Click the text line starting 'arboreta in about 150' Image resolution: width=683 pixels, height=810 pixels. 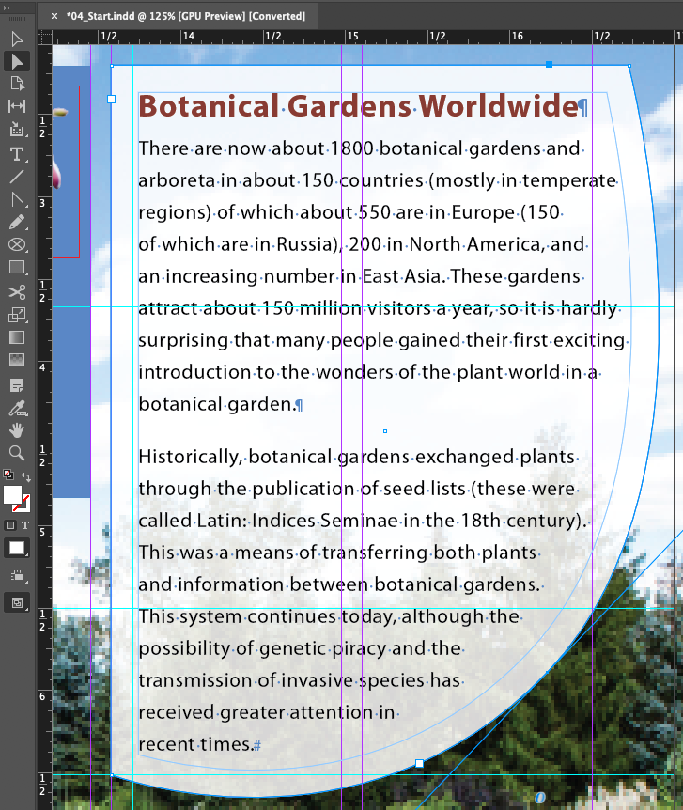[378, 180]
